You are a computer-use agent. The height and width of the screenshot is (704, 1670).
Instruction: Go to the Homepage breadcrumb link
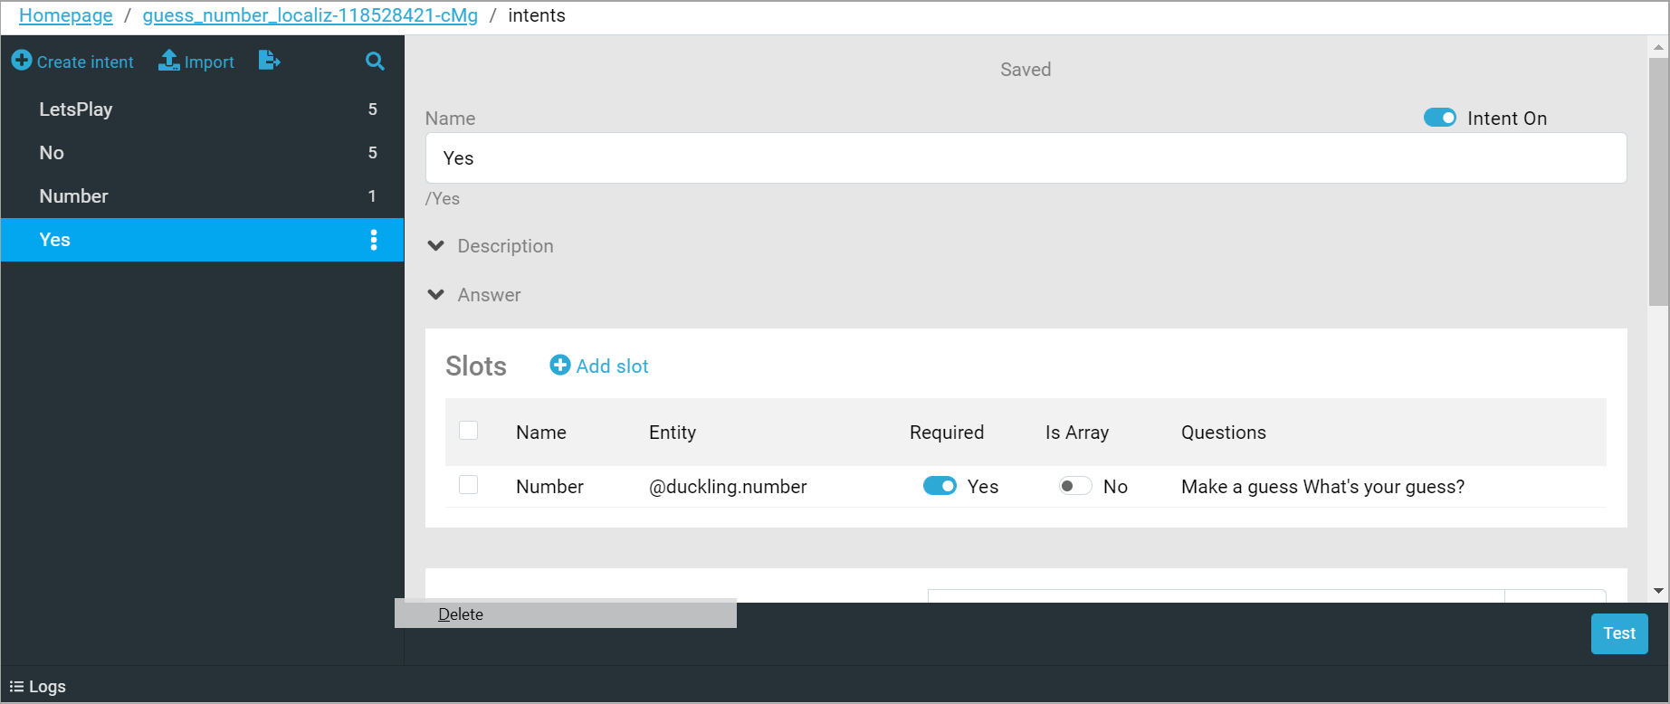tap(66, 15)
